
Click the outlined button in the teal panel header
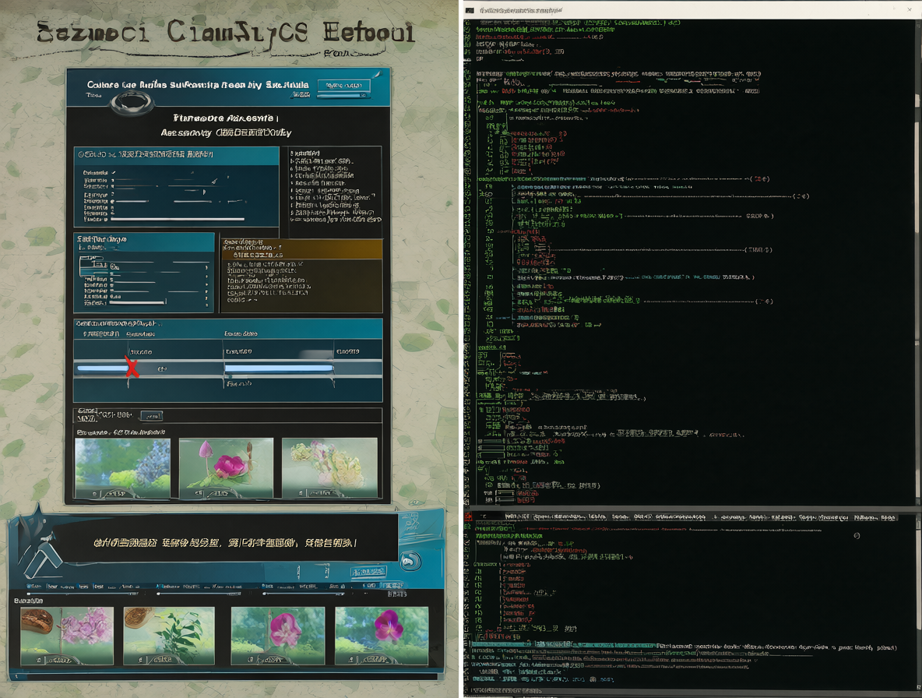[x=344, y=86]
